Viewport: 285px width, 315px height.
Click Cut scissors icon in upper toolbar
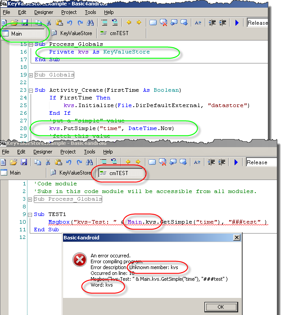pos(49,22)
